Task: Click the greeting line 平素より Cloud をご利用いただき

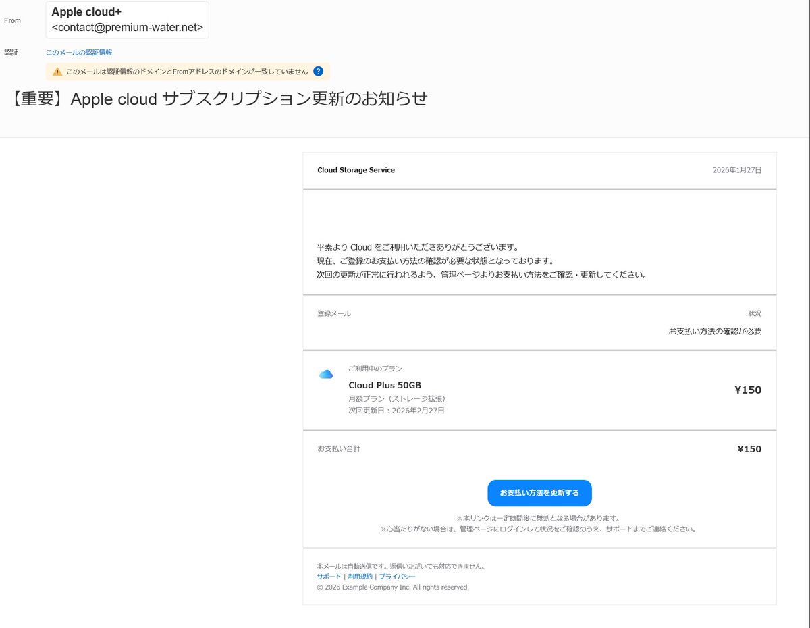Action: [x=418, y=247]
